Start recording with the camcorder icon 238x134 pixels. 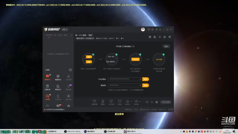coord(147,102)
